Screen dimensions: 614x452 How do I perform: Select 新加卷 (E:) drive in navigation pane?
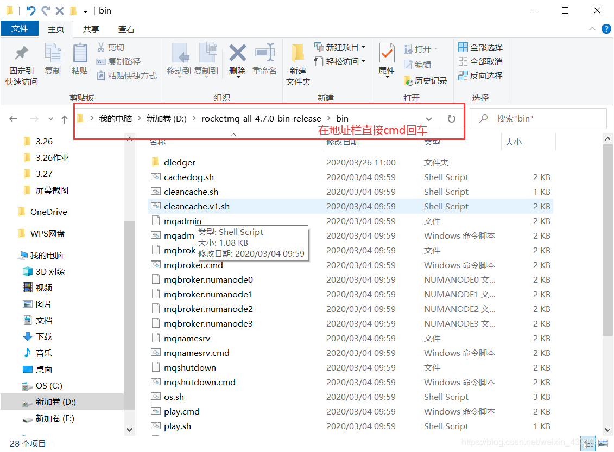click(x=55, y=418)
